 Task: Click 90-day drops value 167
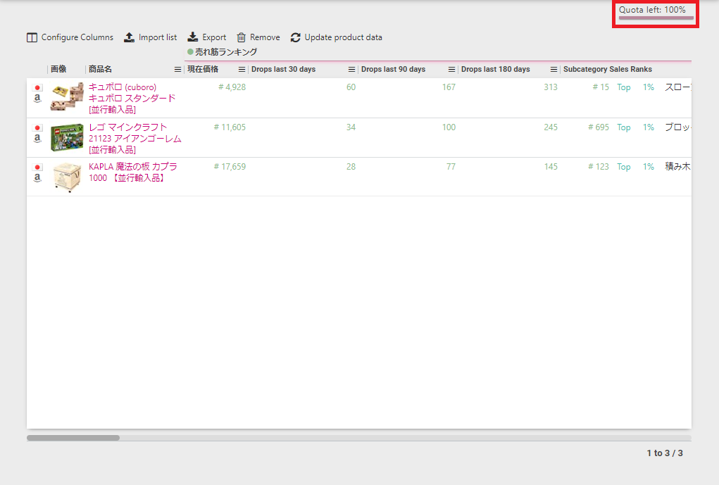449,87
